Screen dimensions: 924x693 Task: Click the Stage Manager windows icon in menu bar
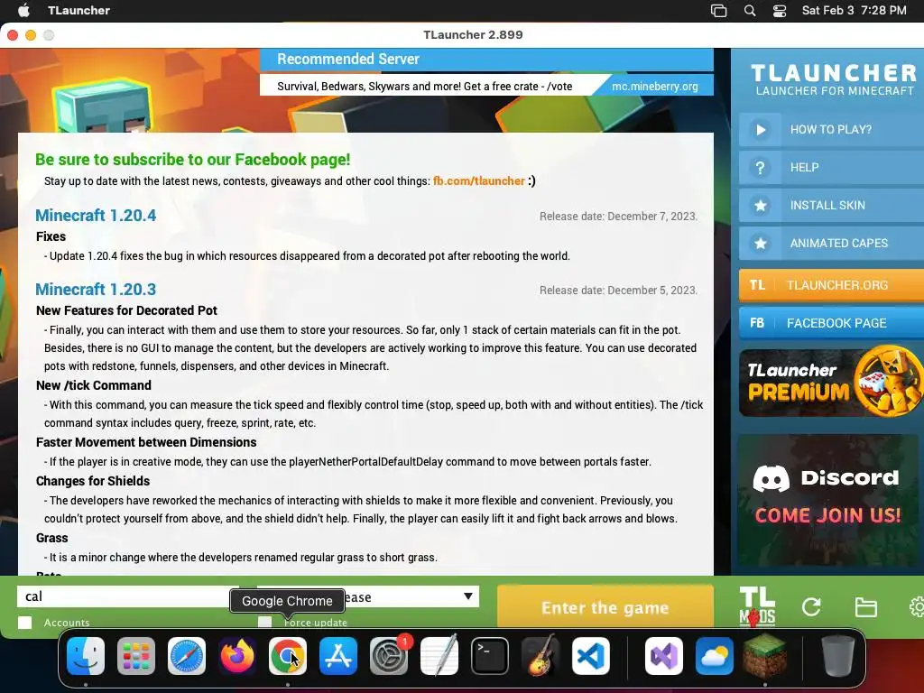pyautogui.click(x=718, y=11)
